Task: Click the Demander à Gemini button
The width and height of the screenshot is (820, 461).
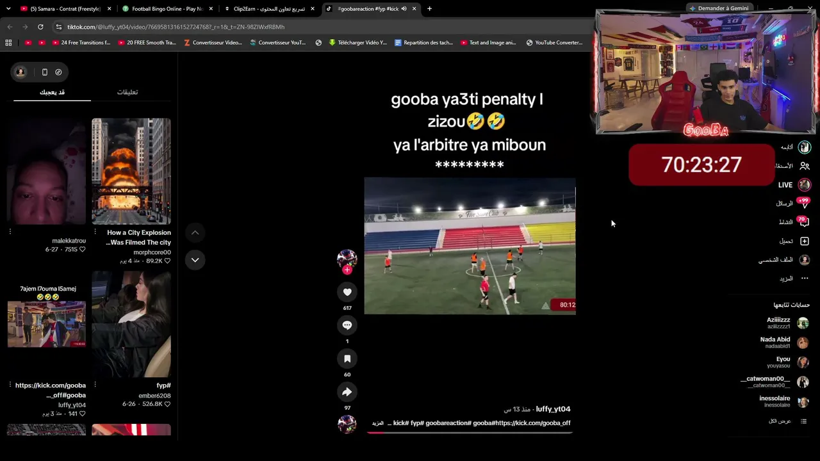Action: [x=719, y=8]
